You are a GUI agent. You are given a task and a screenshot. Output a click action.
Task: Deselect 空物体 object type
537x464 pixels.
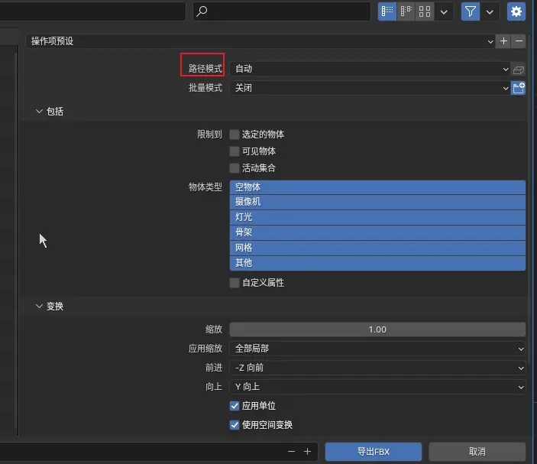click(377, 187)
